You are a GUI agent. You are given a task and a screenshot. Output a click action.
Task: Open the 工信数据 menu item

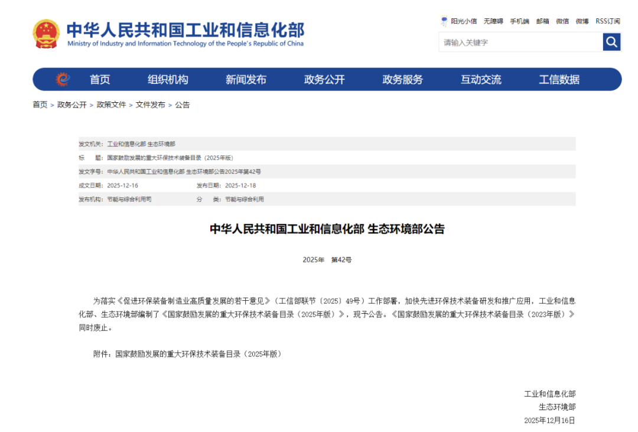click(x=559, y=79)
